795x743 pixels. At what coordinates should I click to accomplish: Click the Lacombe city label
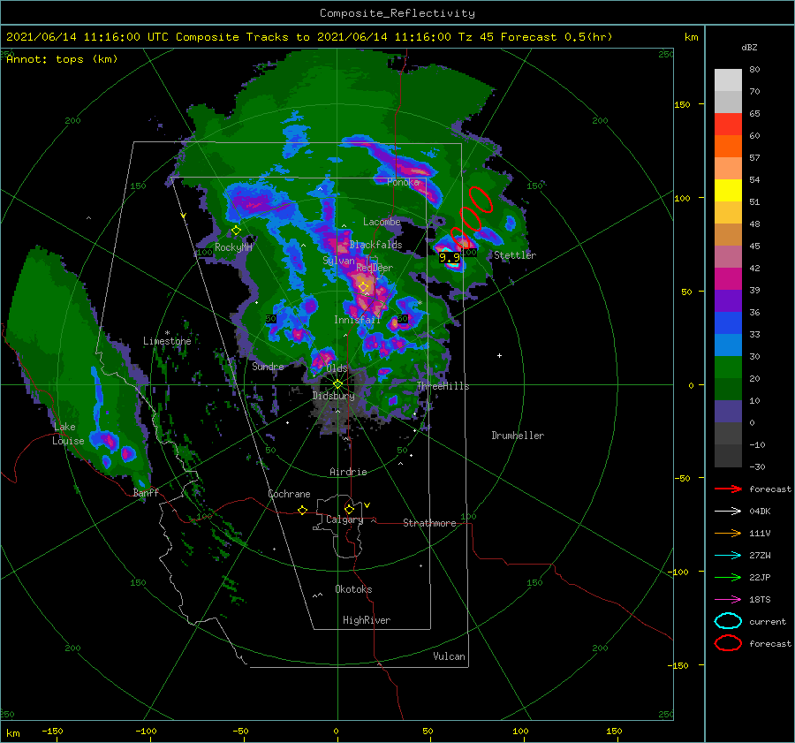click(x=382, y=222)
